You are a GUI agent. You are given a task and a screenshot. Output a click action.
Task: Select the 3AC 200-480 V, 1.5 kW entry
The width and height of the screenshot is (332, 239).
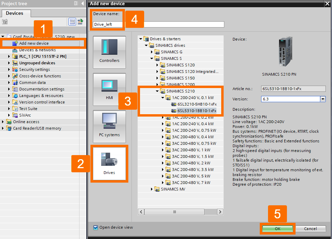coord(193,157)
